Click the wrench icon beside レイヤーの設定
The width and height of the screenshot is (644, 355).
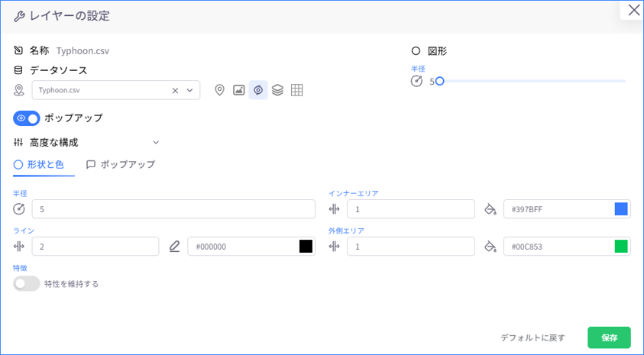point(19,17)
